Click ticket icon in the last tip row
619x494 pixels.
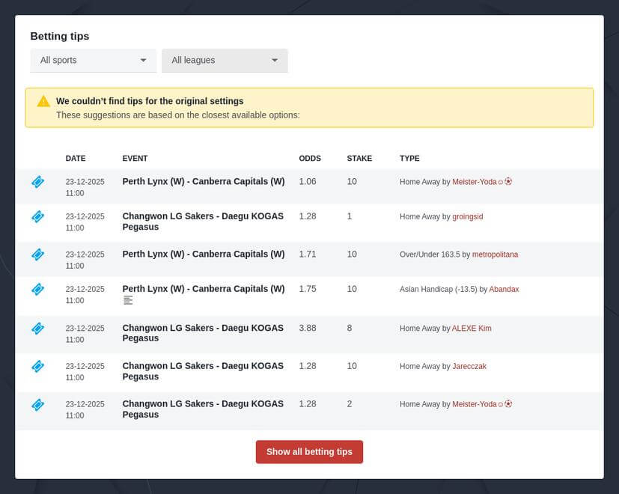37,404
